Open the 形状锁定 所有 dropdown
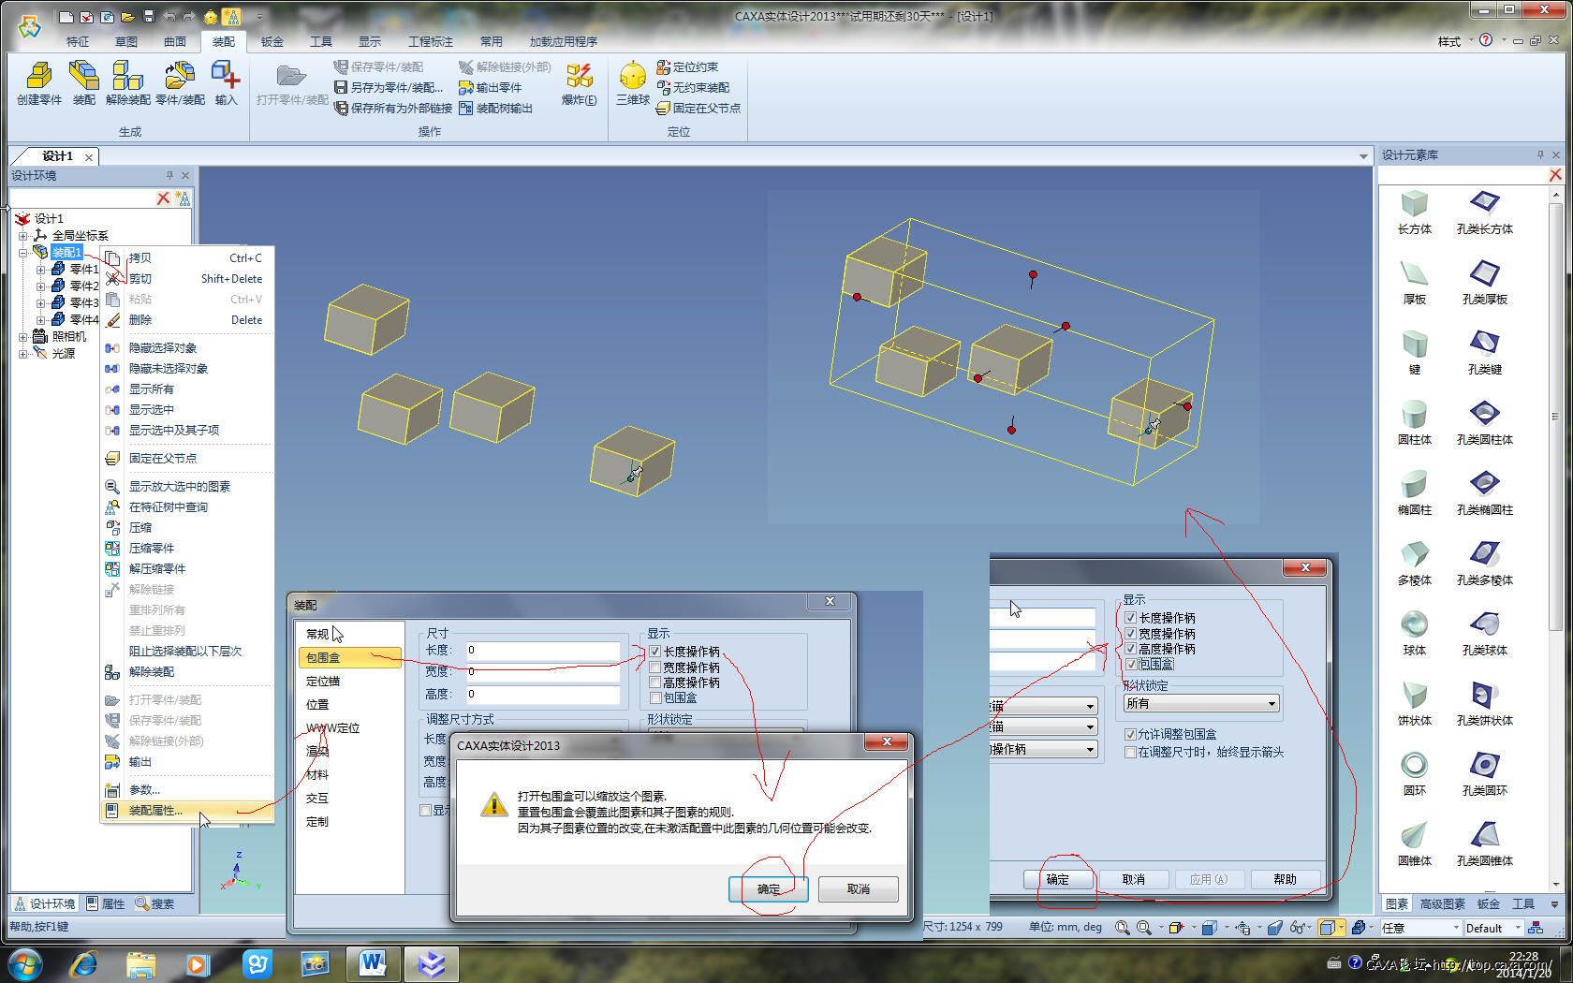The image size is (1573, 983). click(1201, 703)
